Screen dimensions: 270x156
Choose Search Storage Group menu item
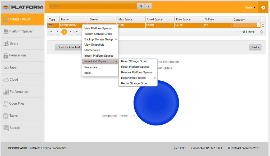point(100,34)
